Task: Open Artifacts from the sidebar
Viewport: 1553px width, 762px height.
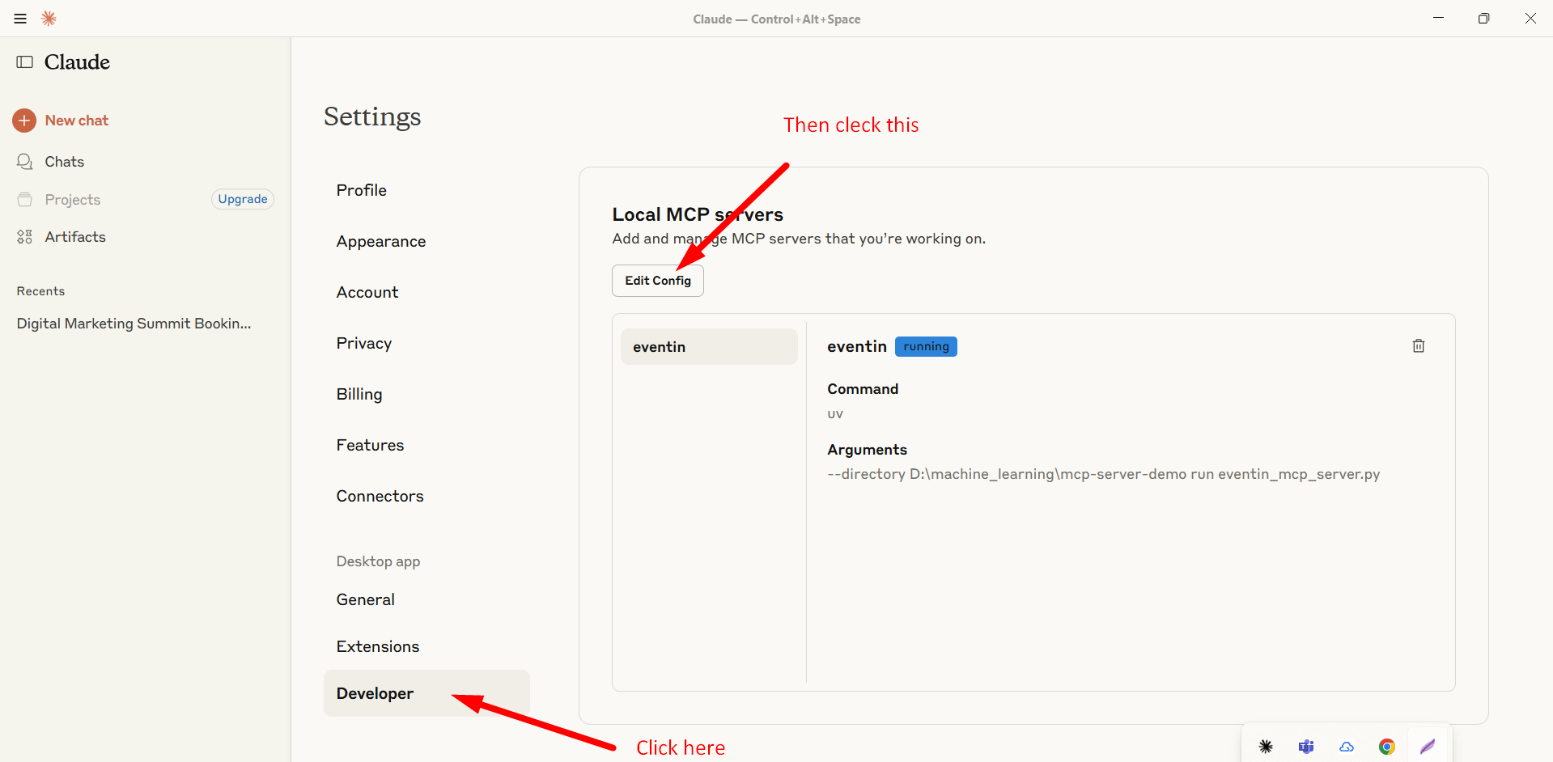Action: pyautogui.click(x=75, y=237)
